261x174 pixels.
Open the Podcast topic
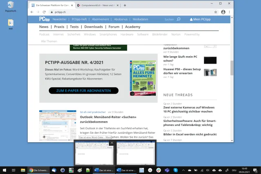(x=44, y=35)
